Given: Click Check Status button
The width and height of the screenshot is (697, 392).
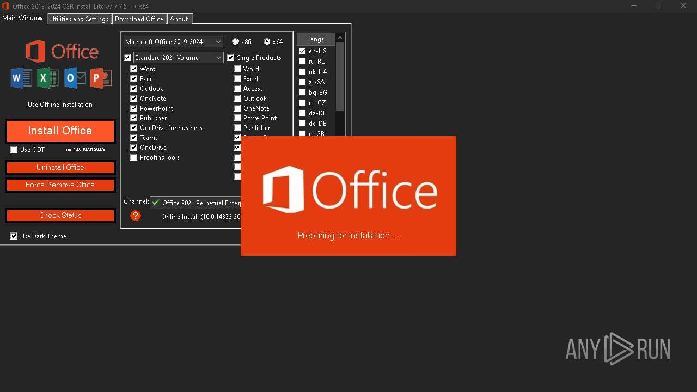Looking at the screenshot, I should click(x=60, y=216).
